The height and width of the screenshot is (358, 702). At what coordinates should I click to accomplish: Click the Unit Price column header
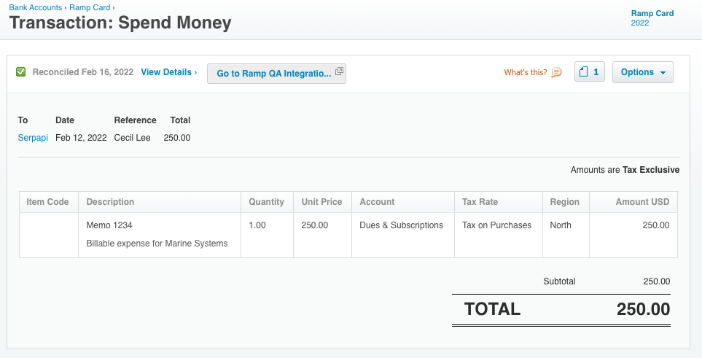click(321, 202)
